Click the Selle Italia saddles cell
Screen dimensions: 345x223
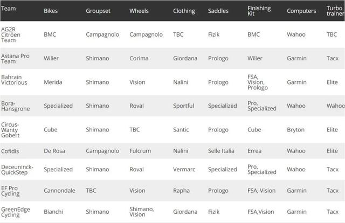221,151
